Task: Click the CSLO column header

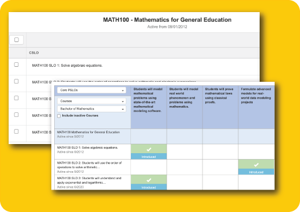Action: [34, 52]
